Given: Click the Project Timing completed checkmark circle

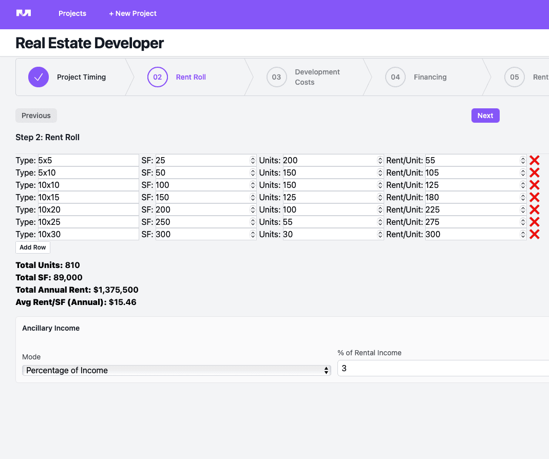Looking at the screenshot, I should point(39,77).
